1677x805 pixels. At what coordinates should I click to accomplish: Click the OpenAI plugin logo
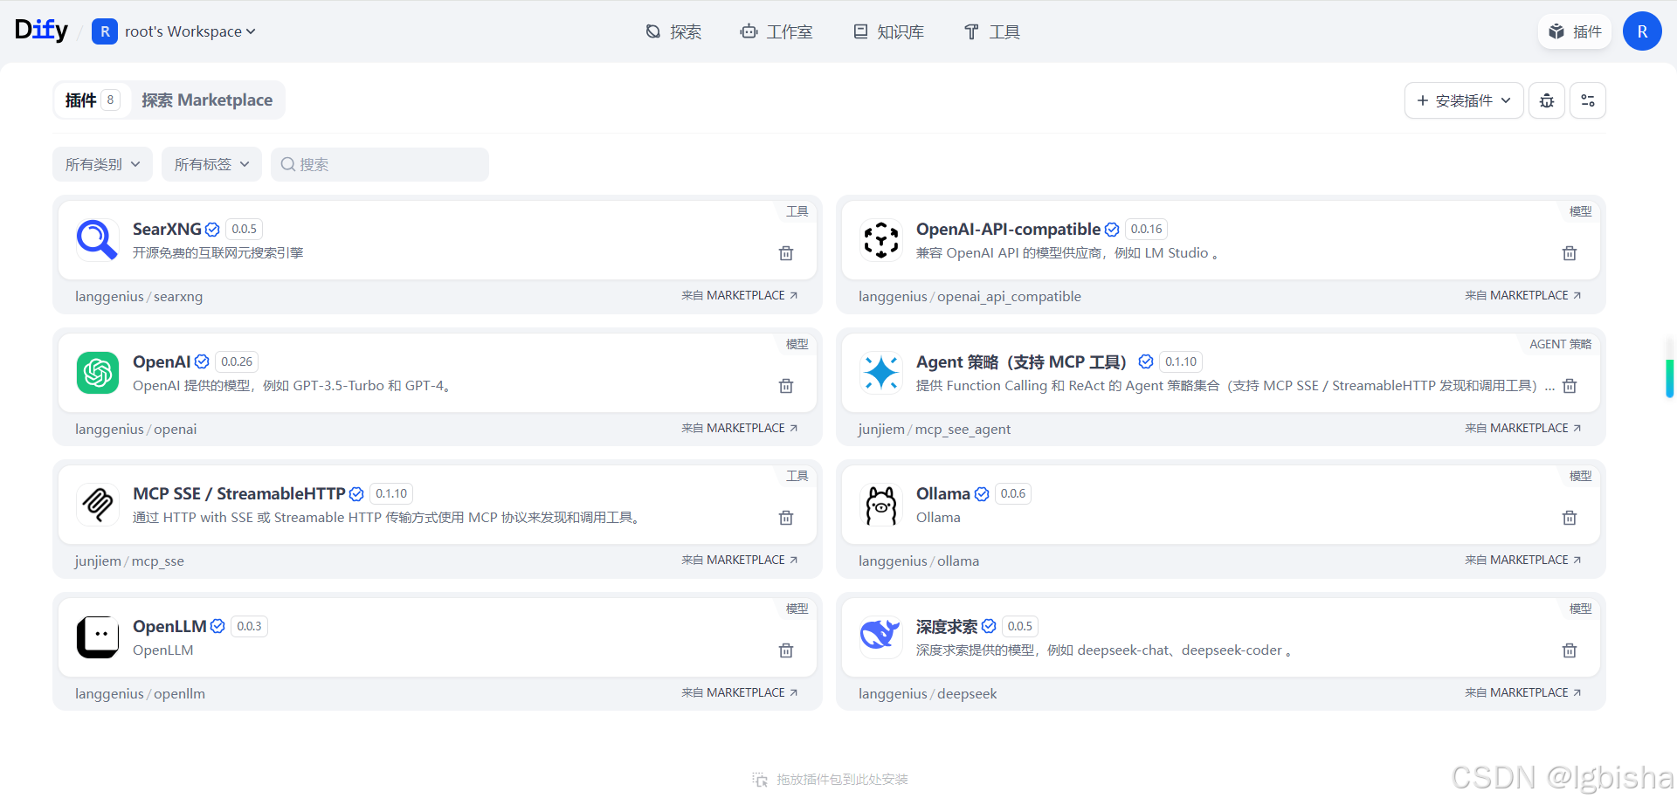[x=97, y=373]
